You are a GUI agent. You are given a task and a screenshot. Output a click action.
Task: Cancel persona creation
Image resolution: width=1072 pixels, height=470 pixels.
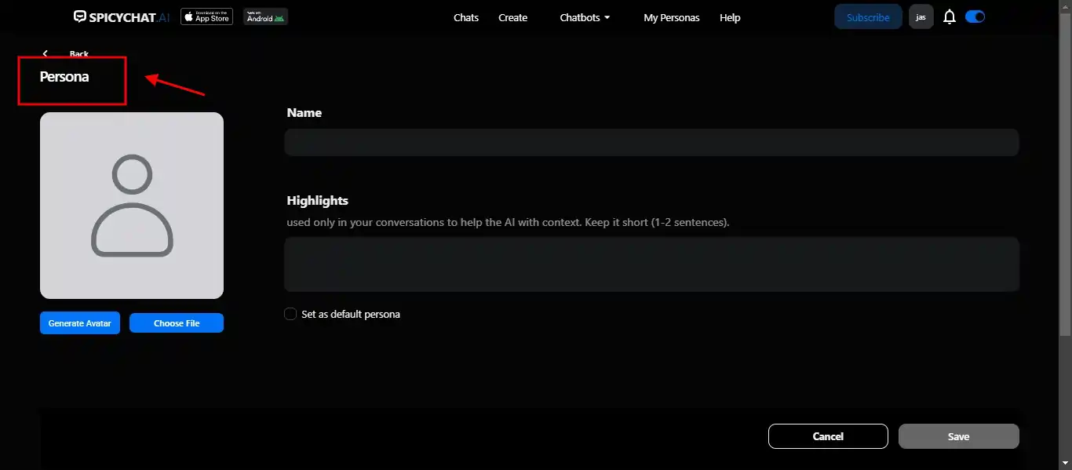(x=828, y=436)
